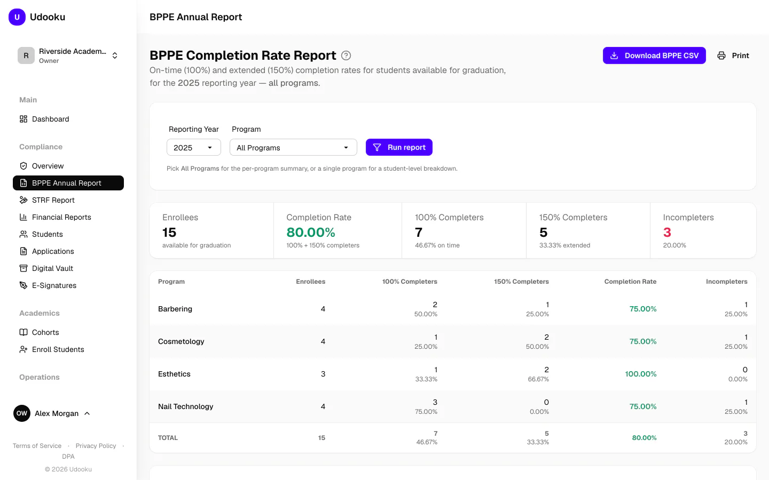
Task: Click the BPPE Annual Report document icon
Action: point(23,183)
